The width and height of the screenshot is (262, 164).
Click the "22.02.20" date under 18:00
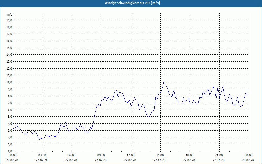click(189, 160)
